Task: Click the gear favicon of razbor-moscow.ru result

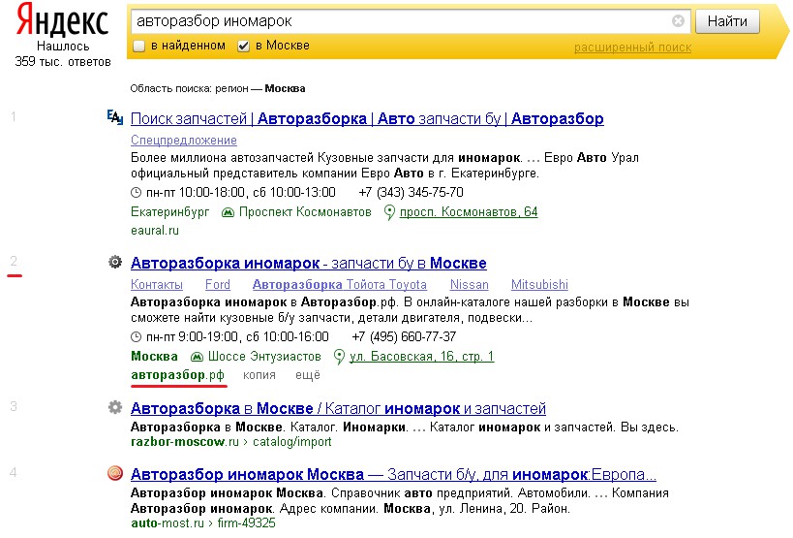Action: [115, 407]
